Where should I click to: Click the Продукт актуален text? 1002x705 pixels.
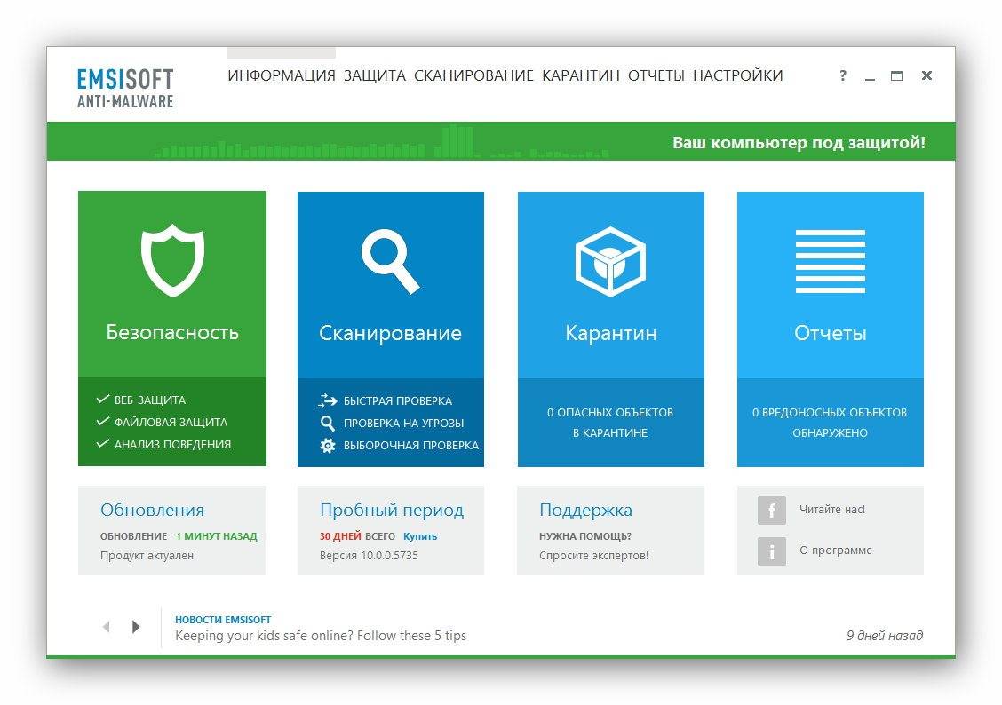coord(147,556)
